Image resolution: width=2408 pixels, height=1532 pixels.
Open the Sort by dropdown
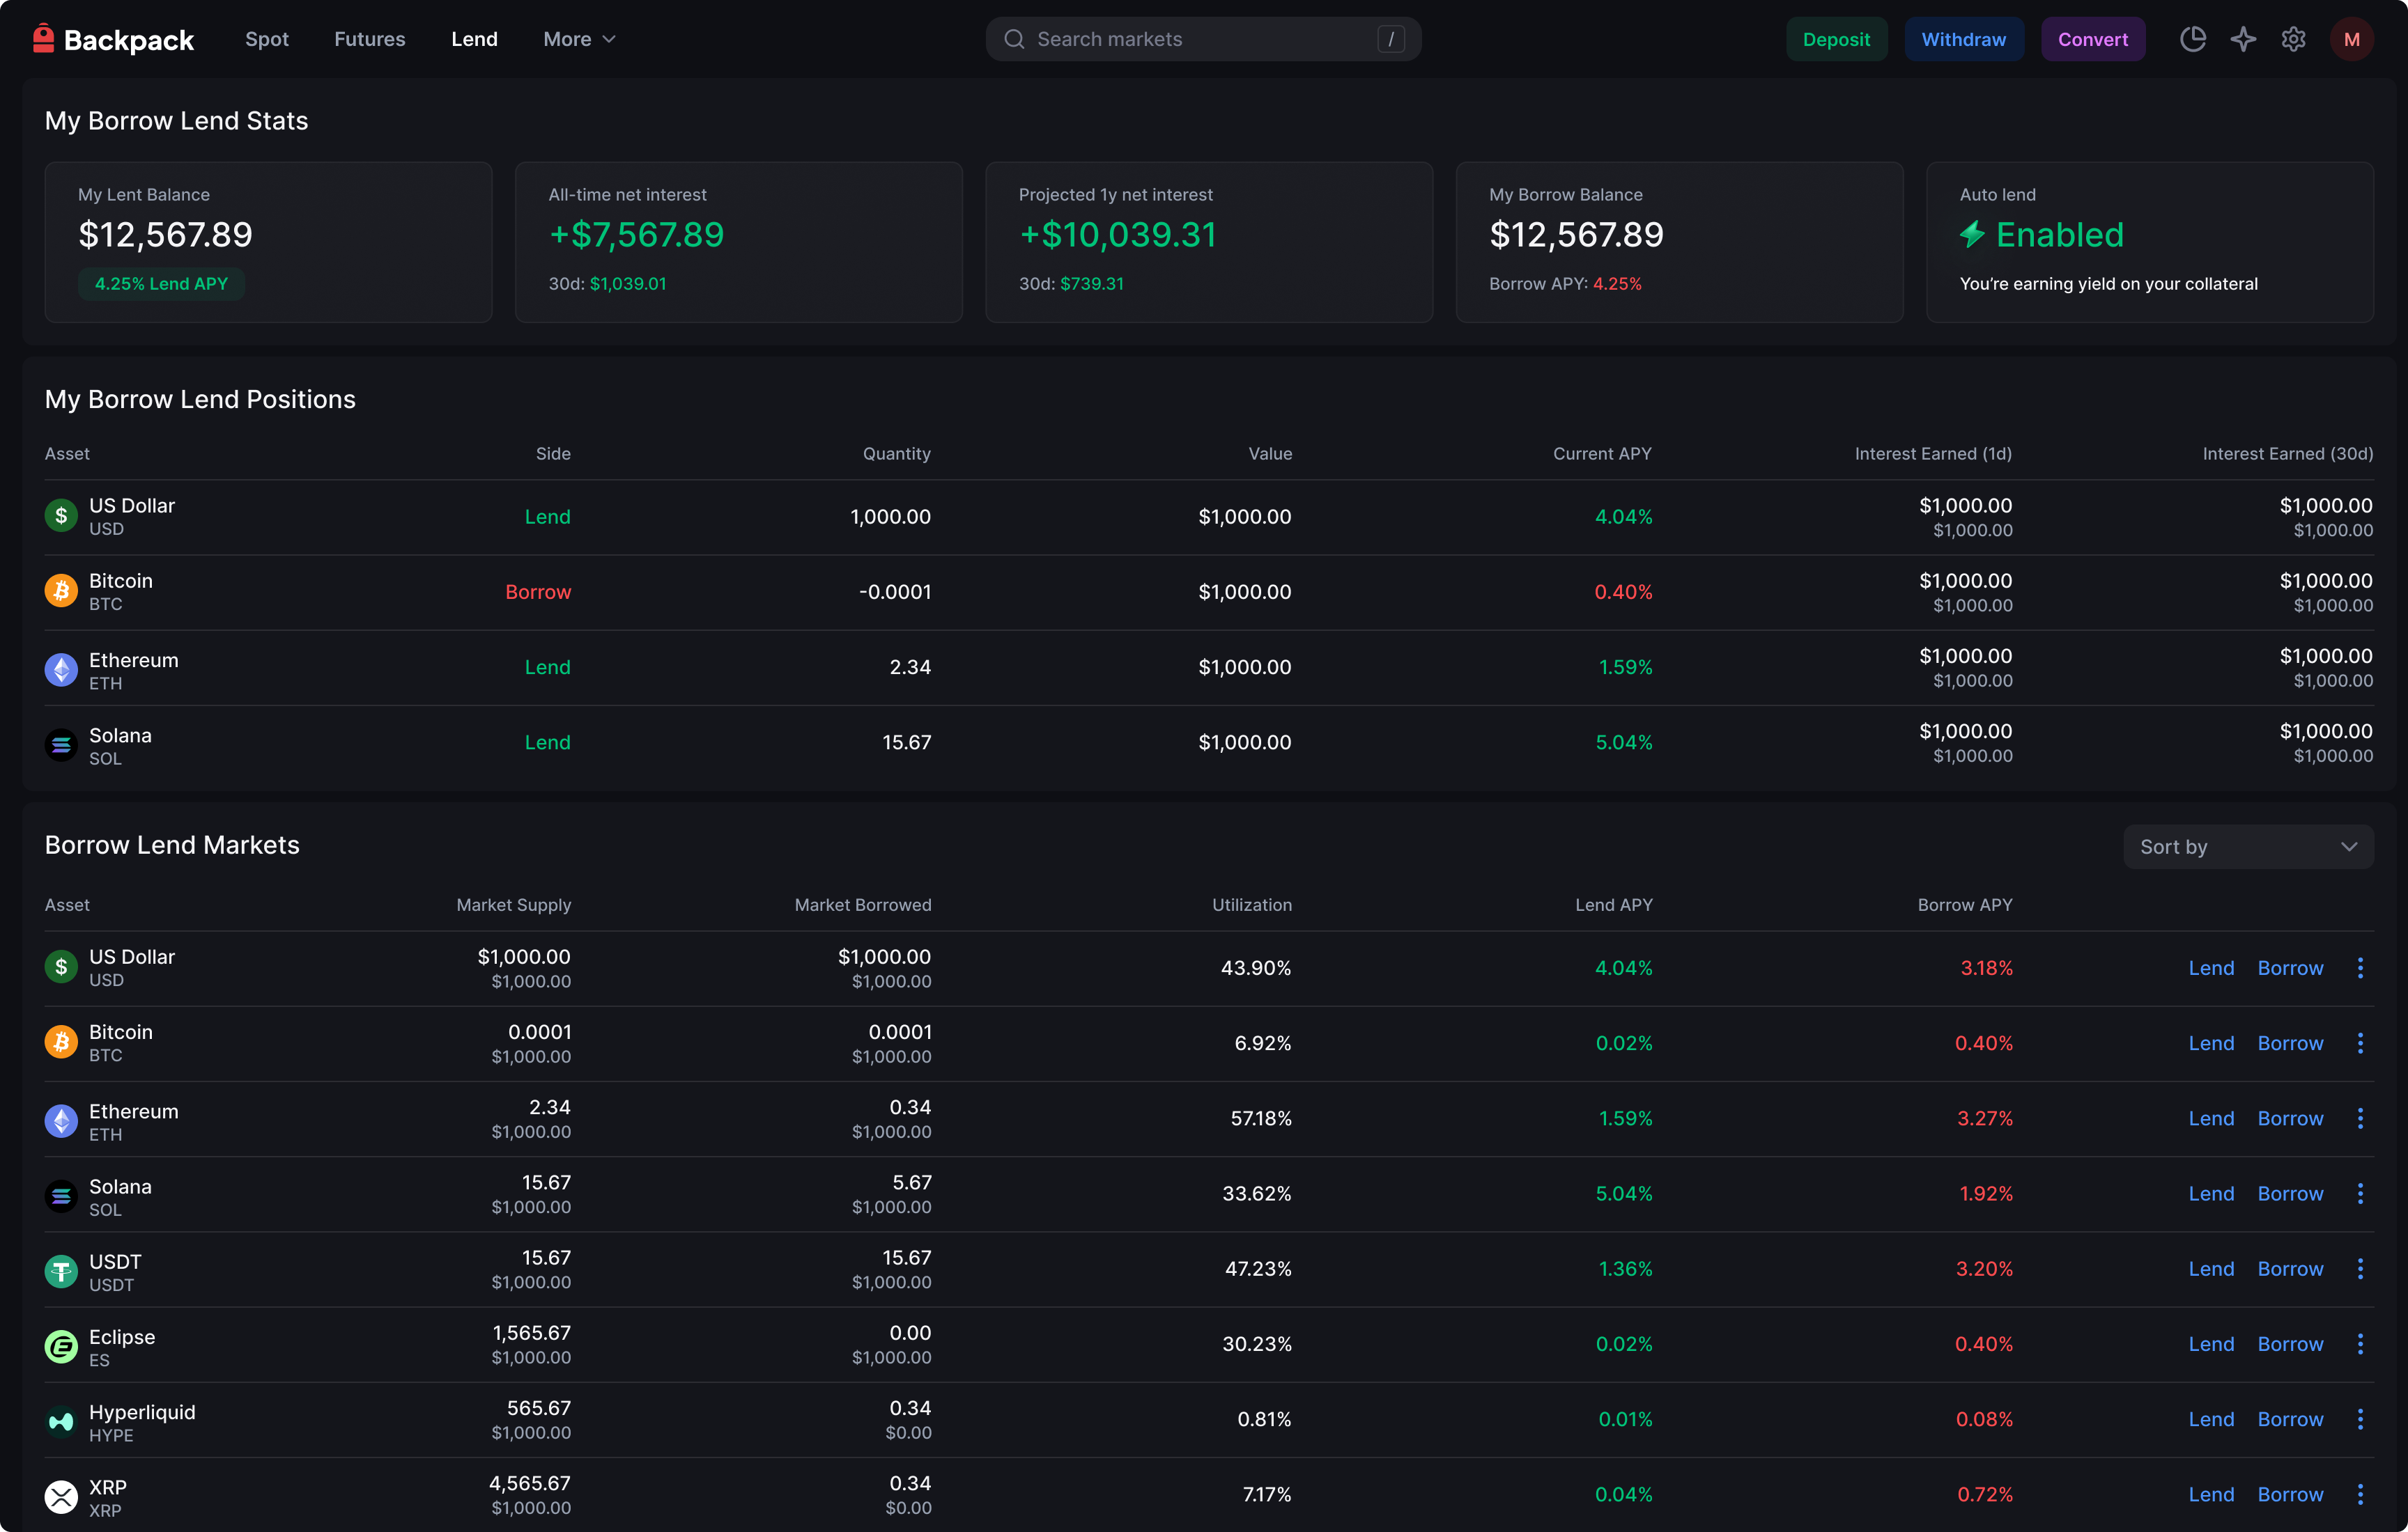[2248, 847]
